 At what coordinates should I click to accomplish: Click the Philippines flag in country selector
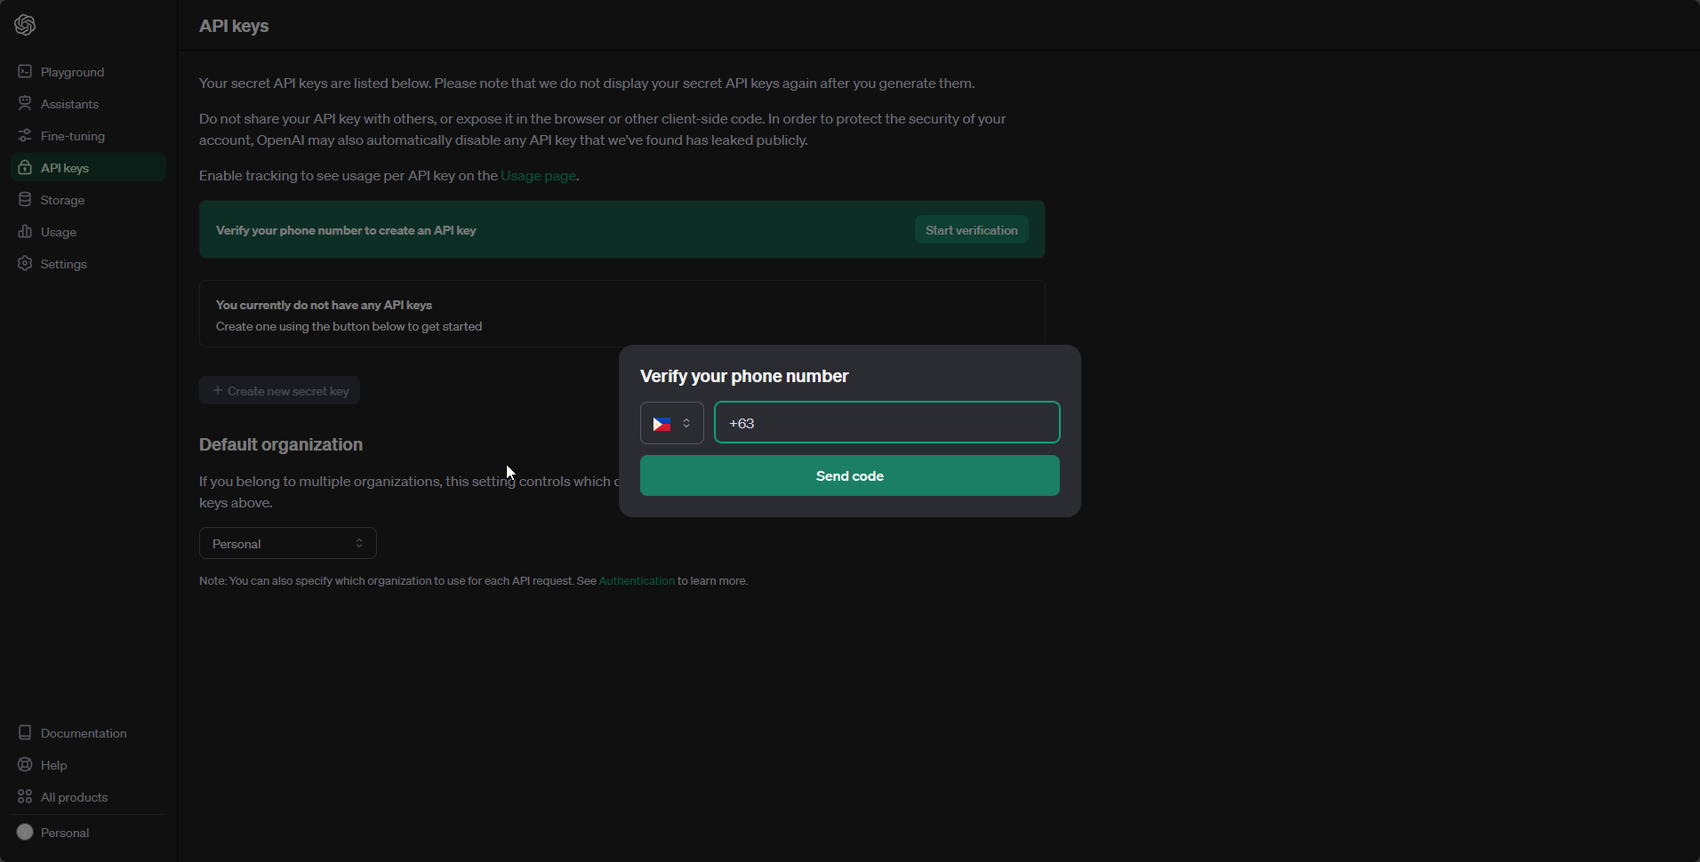tap(662, 424)
